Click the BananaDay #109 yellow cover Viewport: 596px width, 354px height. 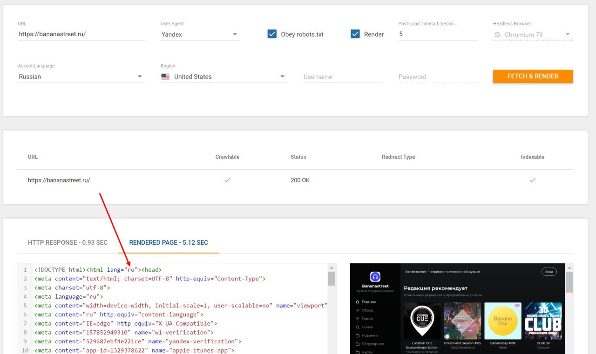click(503, 321)
